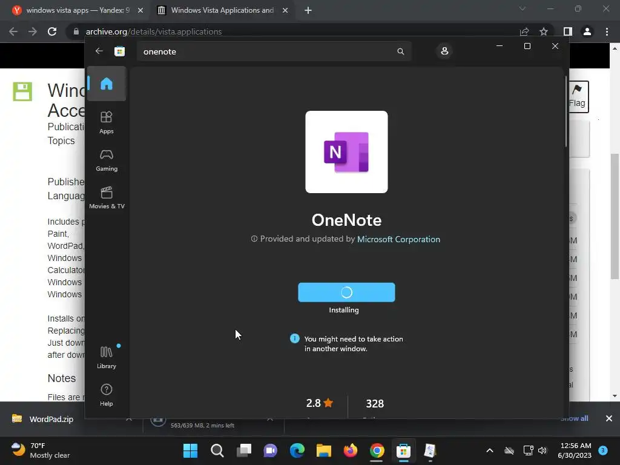The height and width of the screenshot is (465, 620).
Task: Click the Flag button on archive.org page
Action: point(578,97)
